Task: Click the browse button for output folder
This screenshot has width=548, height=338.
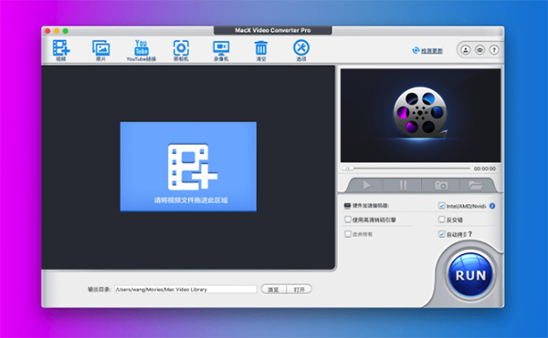Action: tap(274, 289)
